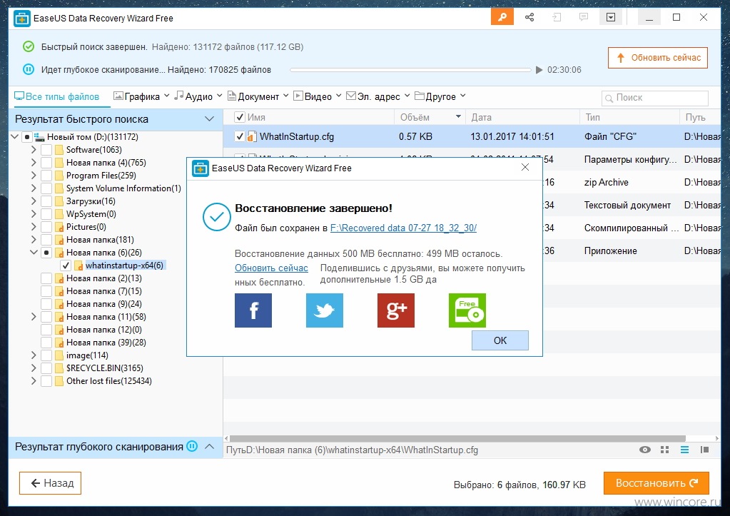Open the title bar dropdown menu icon
Image resolution: width=730 pixels, height=516 pixels.
pyautogui.click(x=611, y=17)
